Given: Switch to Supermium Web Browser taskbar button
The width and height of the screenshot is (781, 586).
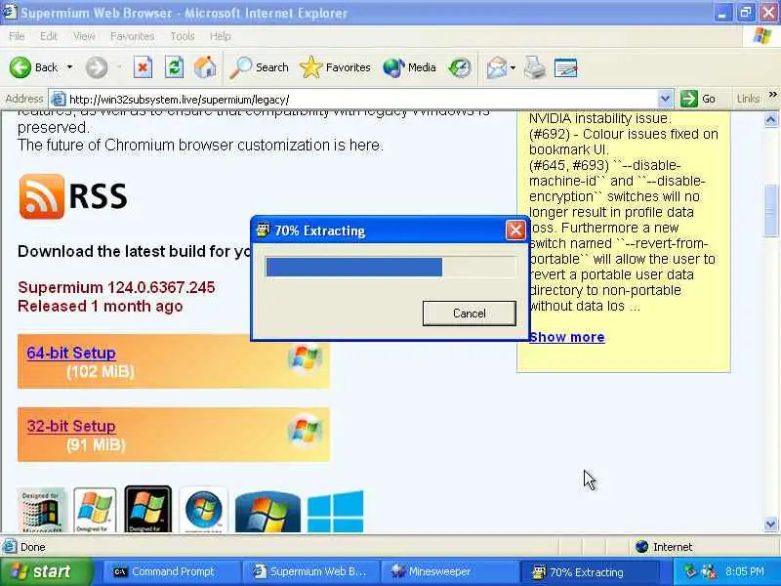Looking at the screenshot, I should pos(311,571).
